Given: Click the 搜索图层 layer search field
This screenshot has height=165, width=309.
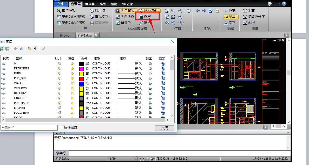Looking at the screenshot, I should click(29, 128).
